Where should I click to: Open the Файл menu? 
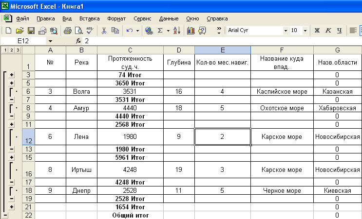click(x=22, y=18)
